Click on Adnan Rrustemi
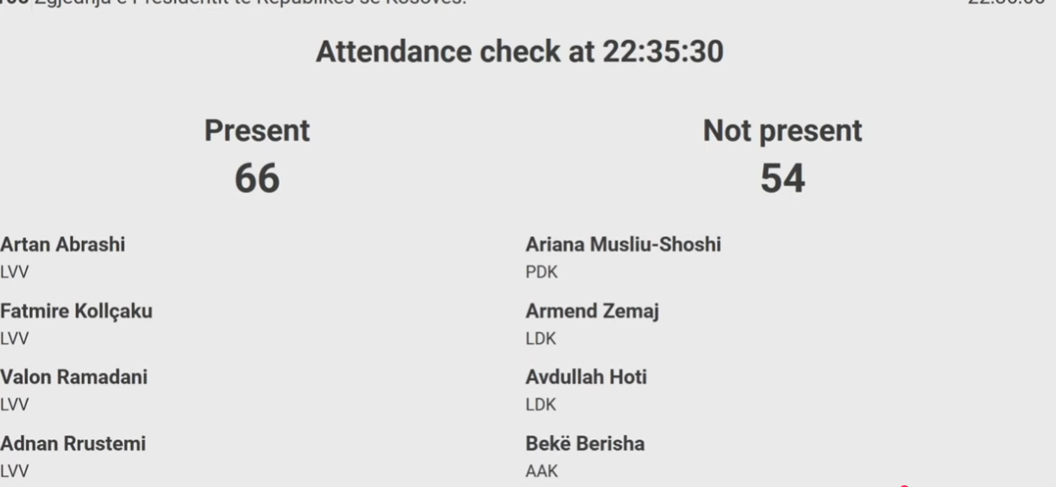The height and width of the screenshot is (487, 1056). click(72, 444)
